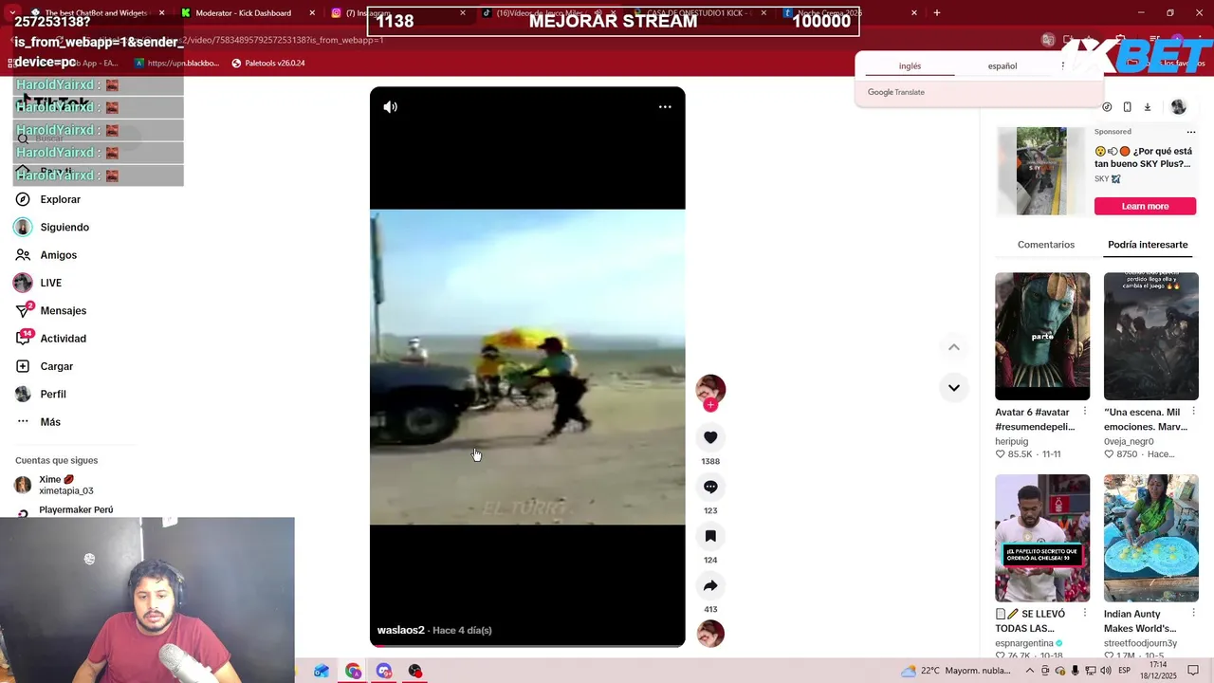Open Avatar 6 recommended video thumbnail
1214x683 pixels.
click(x=1042, y=336)
